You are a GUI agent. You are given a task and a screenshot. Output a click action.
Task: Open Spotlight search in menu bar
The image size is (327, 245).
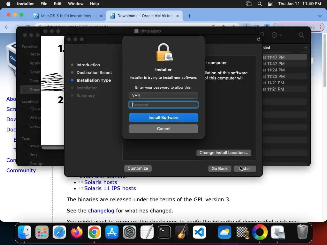tap(260, 4)
